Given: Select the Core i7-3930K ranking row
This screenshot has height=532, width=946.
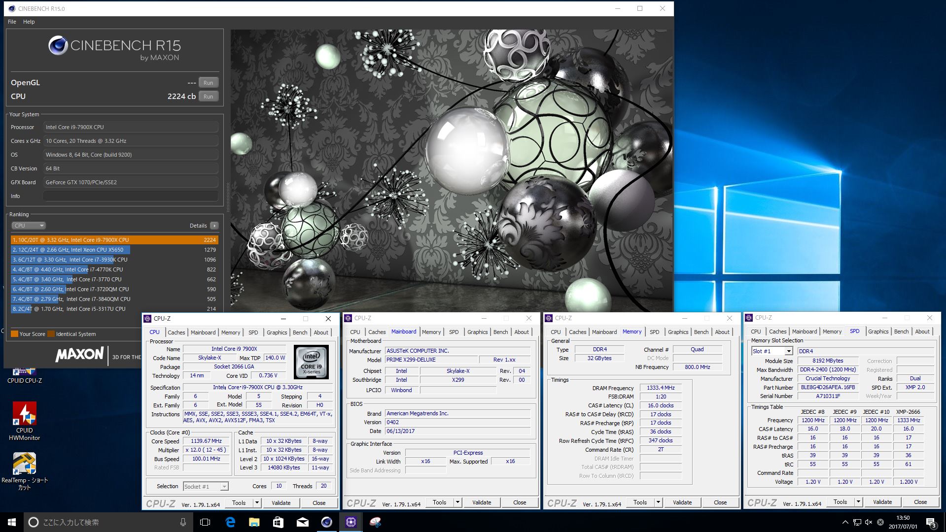Looking at the screenshot, I should point(114,260).
